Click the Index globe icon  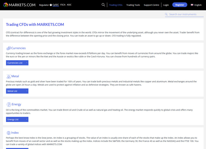pyautogui.click(x=8, y=133)
